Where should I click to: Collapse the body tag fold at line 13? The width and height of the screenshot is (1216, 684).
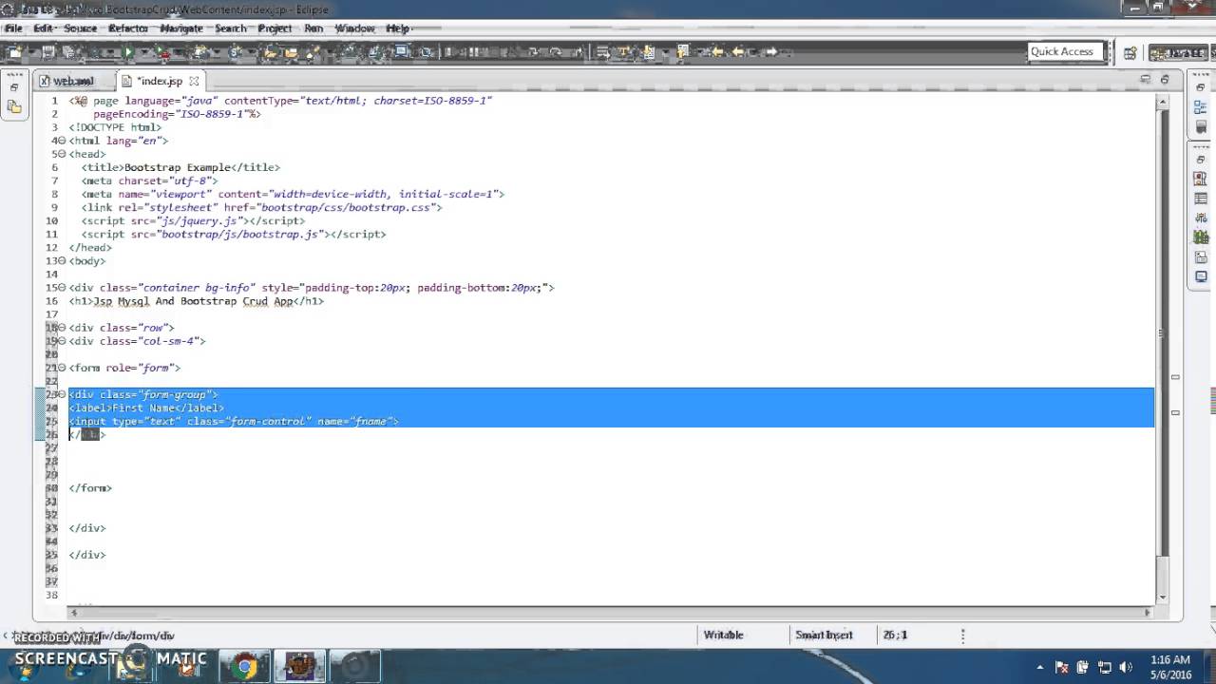[x=63, y=260]
